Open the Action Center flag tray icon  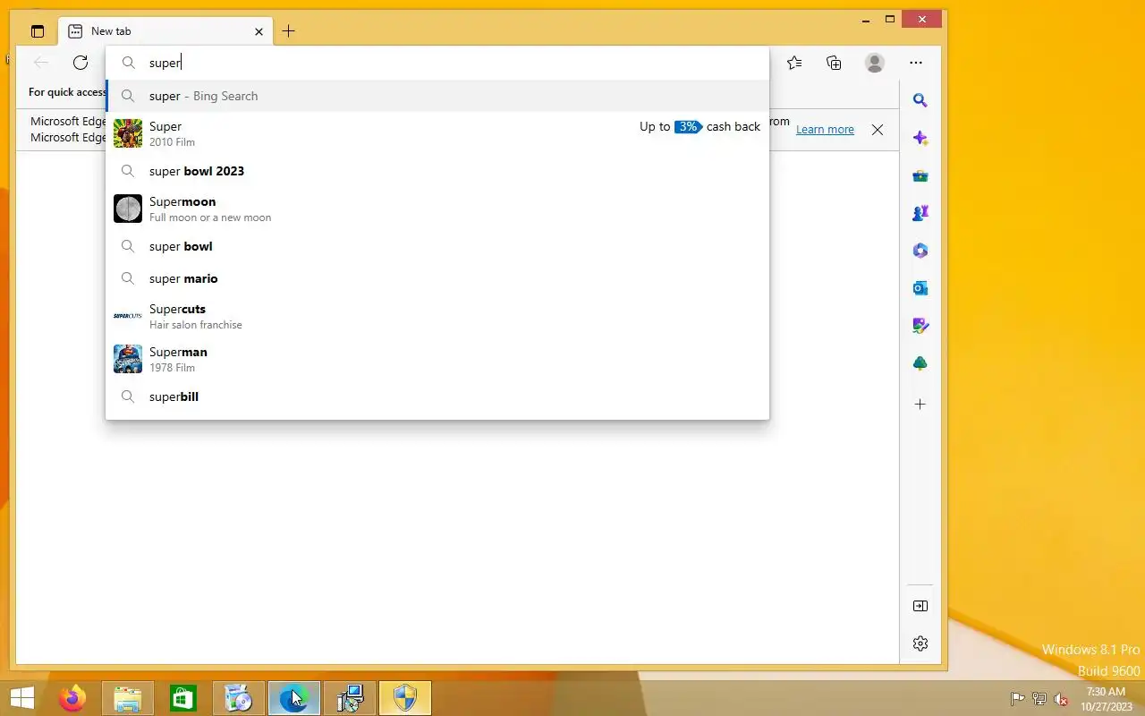coord(1018,699)
